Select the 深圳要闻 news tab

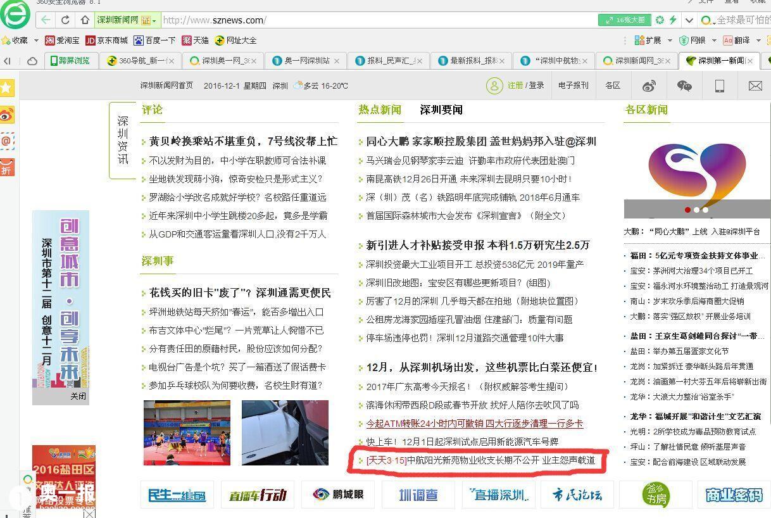pos(441,110)
